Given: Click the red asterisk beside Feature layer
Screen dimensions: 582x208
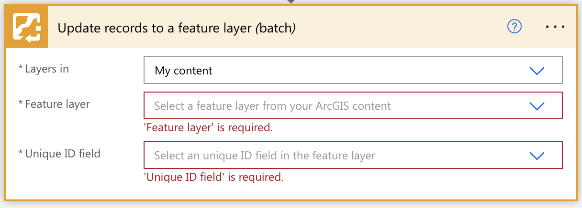Looking at the screenshot, I should [21, 104].
